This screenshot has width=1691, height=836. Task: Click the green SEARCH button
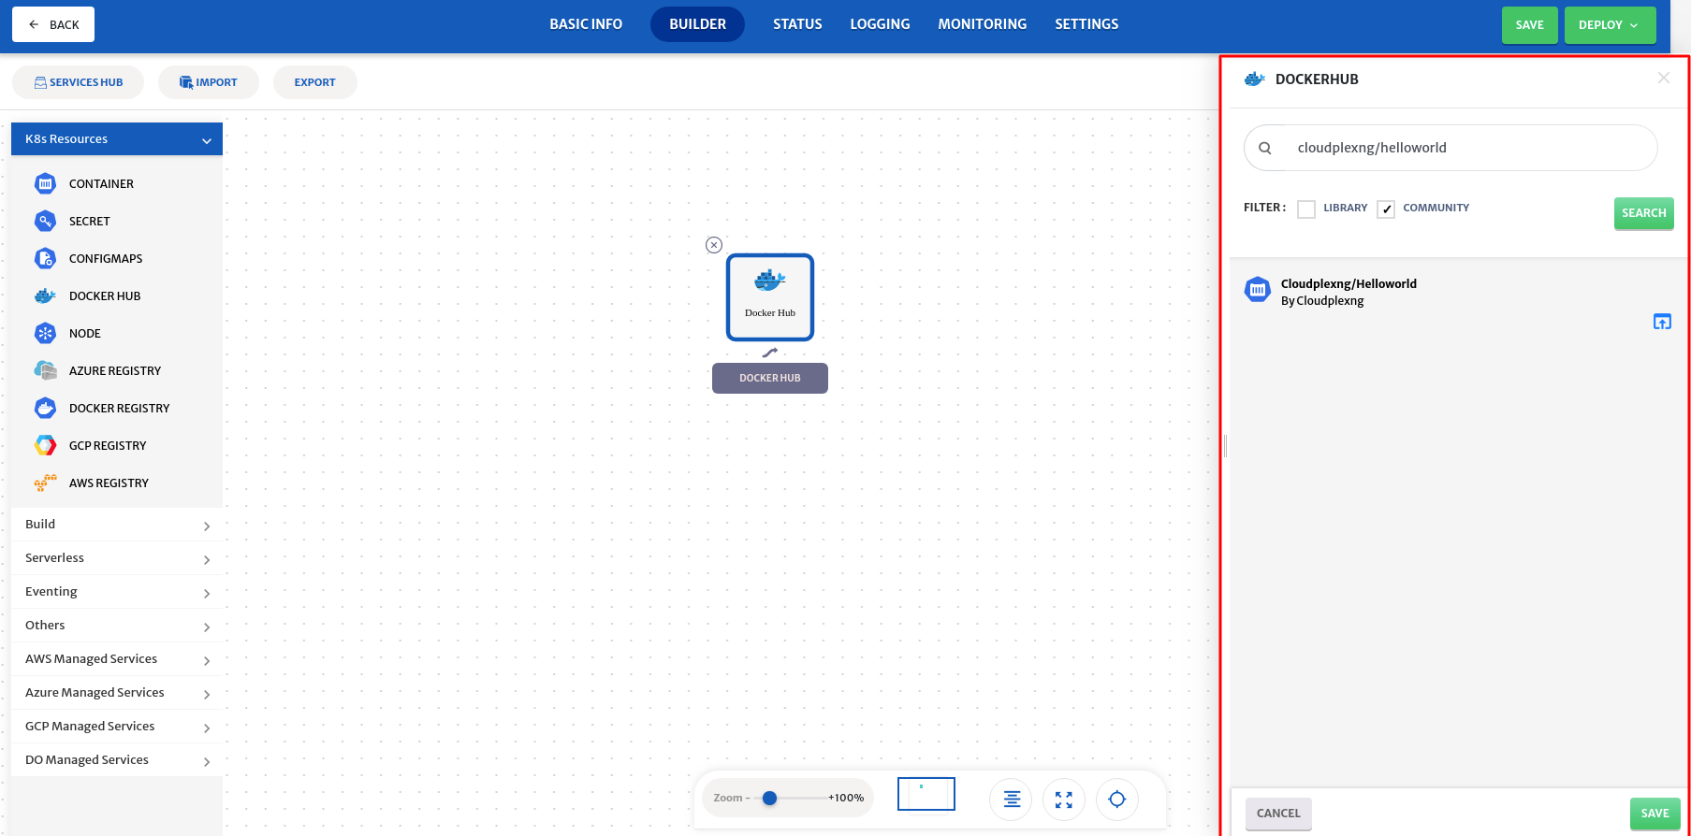tap(1643, 213)
